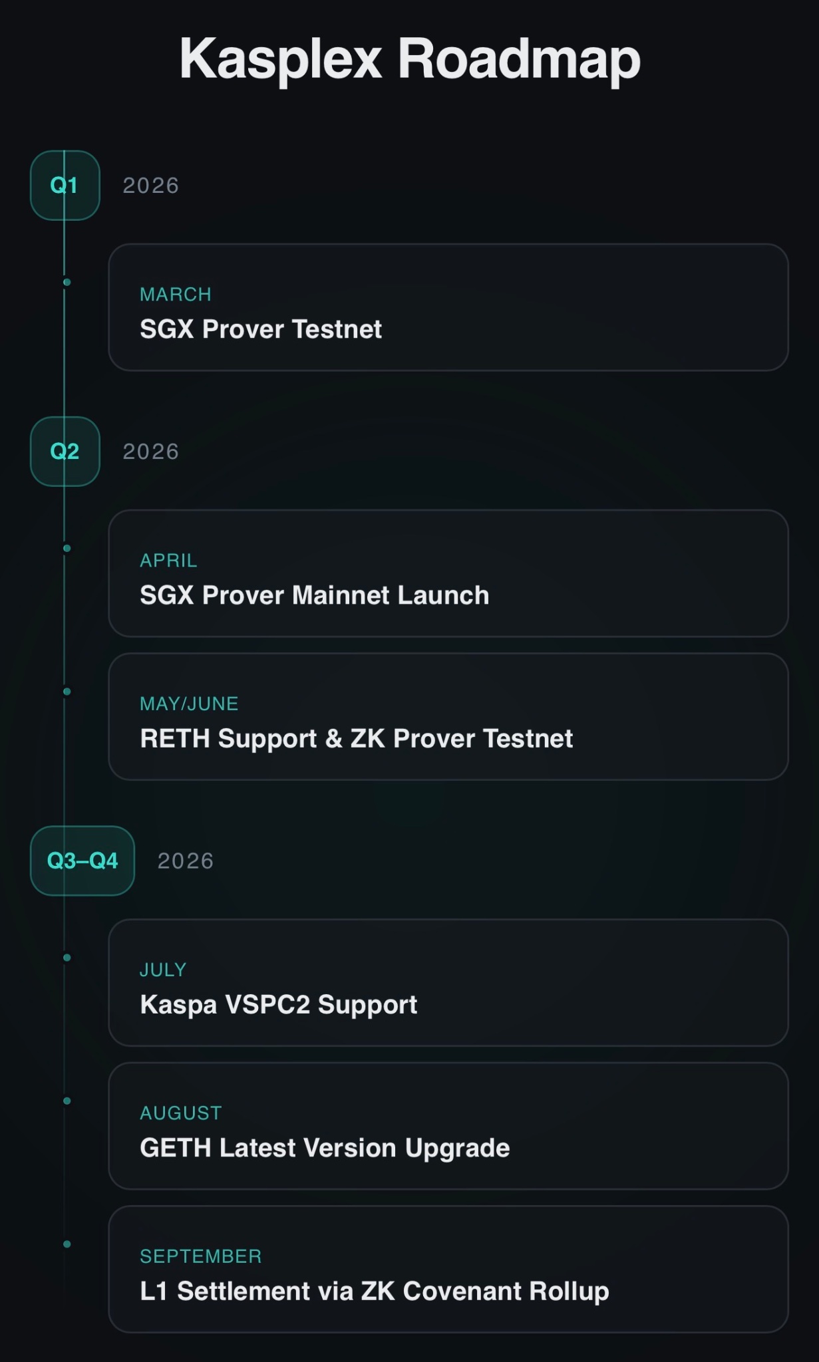
Task: Click the 2026 label next to Q2
Action: (x=151, y=452)
